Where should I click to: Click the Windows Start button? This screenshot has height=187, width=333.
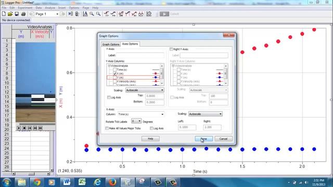[x=7, y=182]
